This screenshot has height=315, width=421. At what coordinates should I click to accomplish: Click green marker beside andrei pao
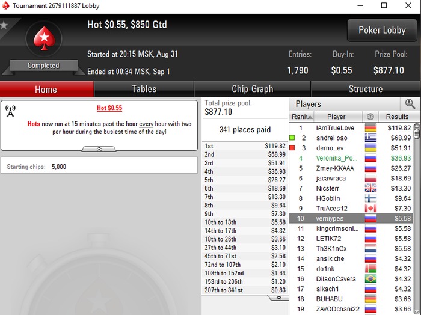(x=292, y=138)
